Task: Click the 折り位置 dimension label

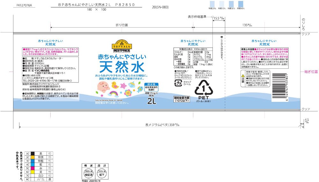Action: [122, 25]
